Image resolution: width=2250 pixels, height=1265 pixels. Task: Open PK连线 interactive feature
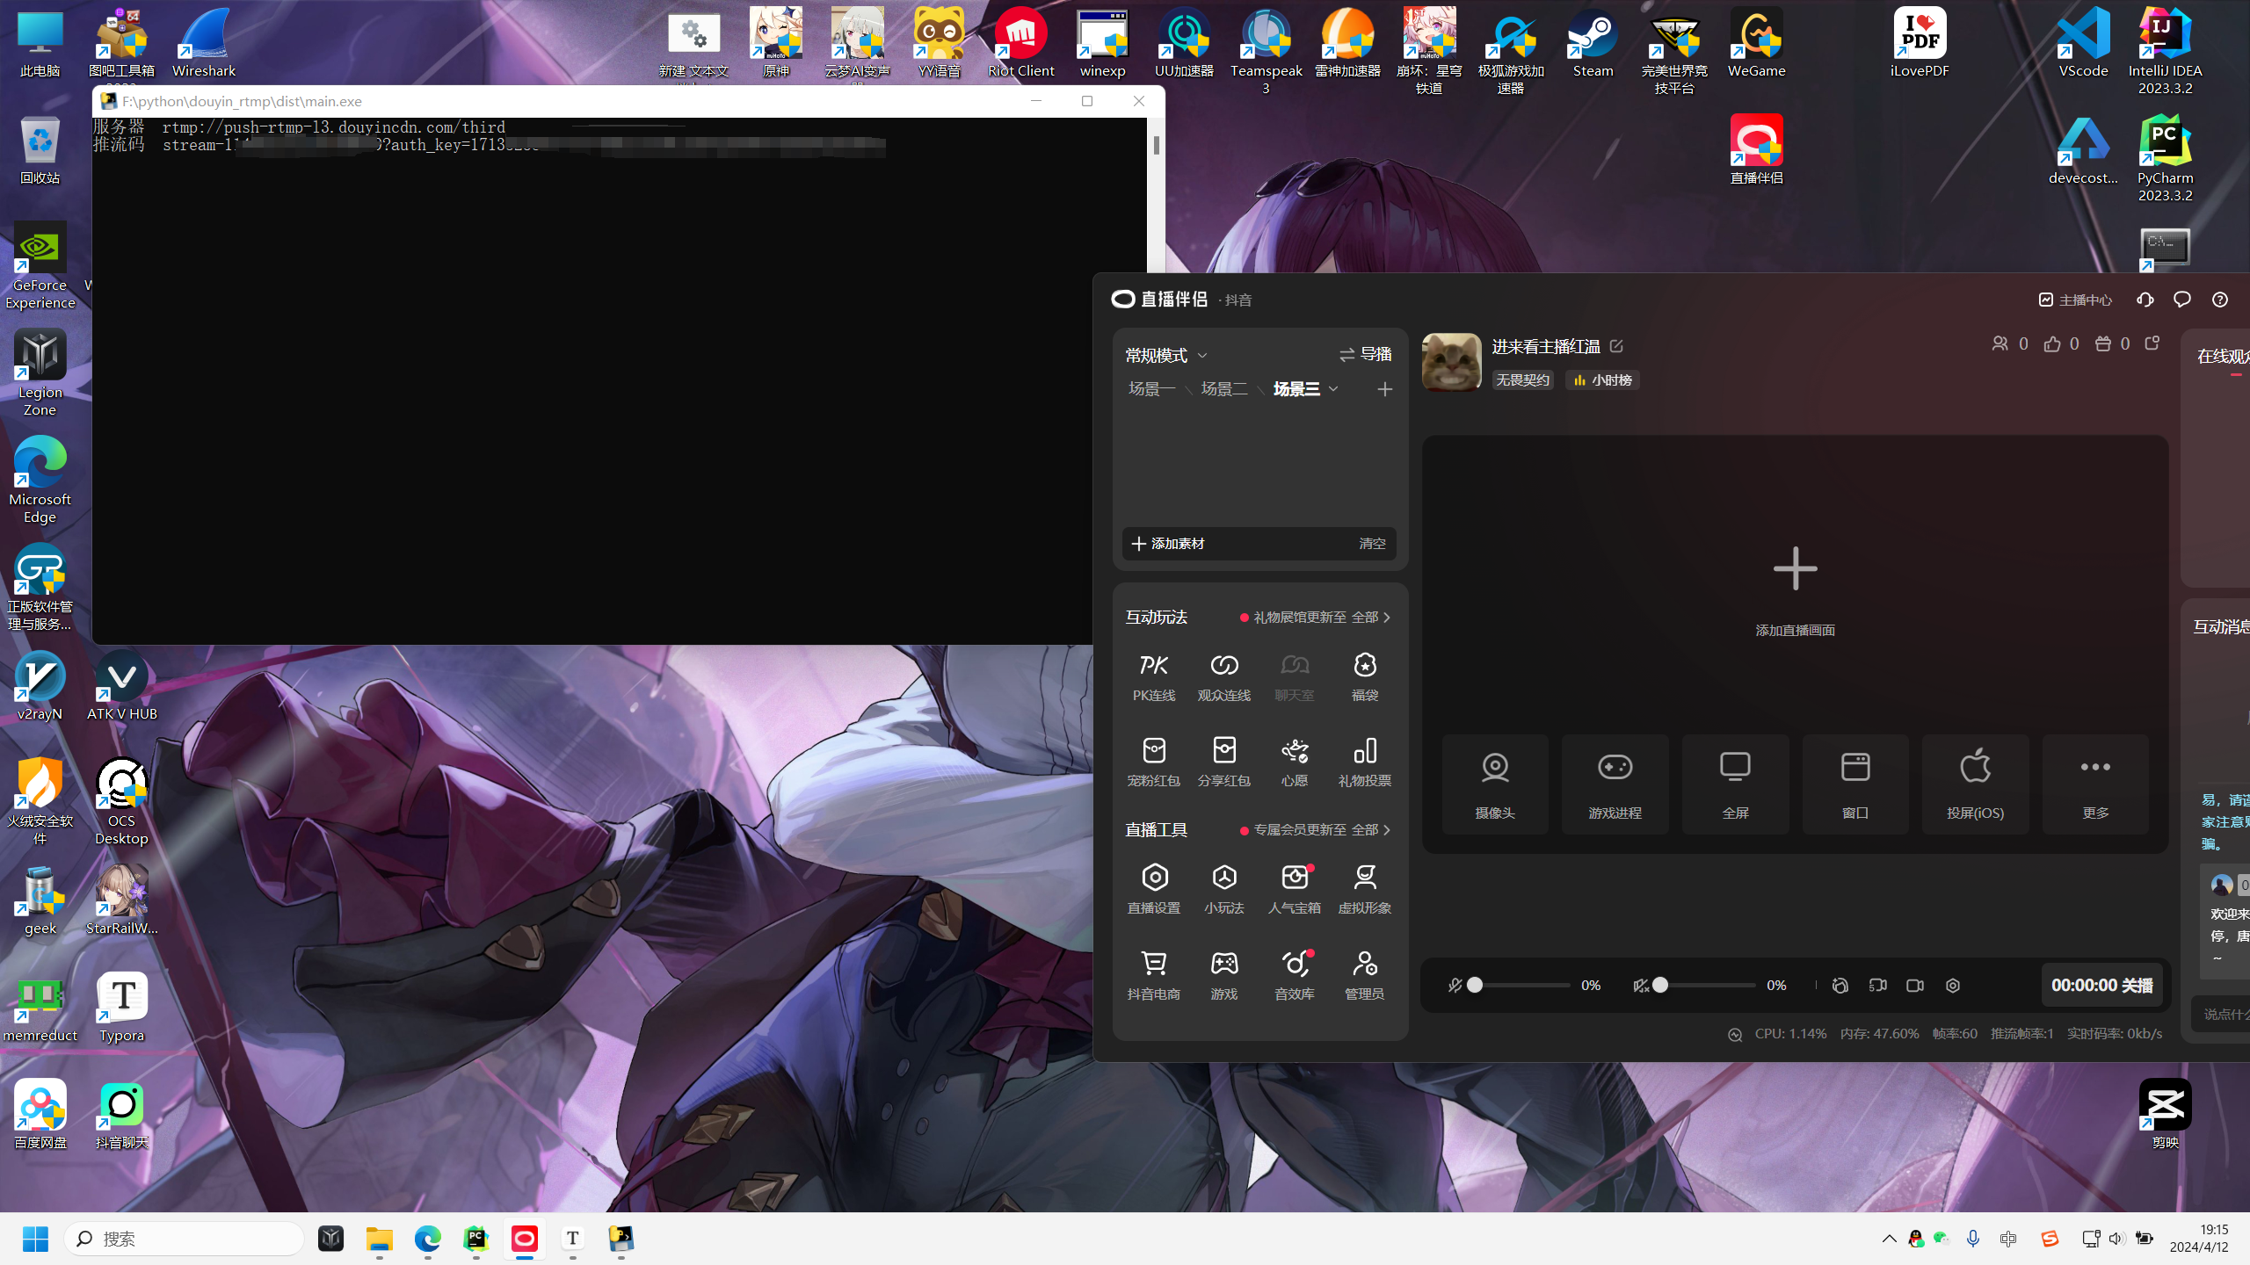click(1153, 676)
